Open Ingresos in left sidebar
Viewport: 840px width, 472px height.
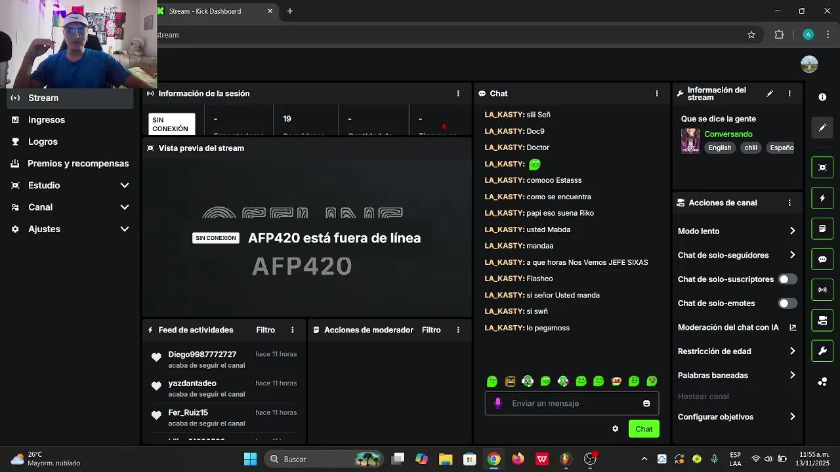coord(70,120)
